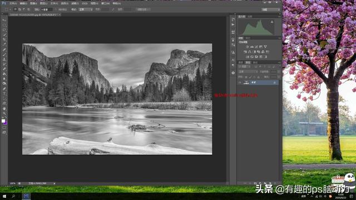Click the taskbar clock
Screen dimensions: 356x200
point(340,196)
